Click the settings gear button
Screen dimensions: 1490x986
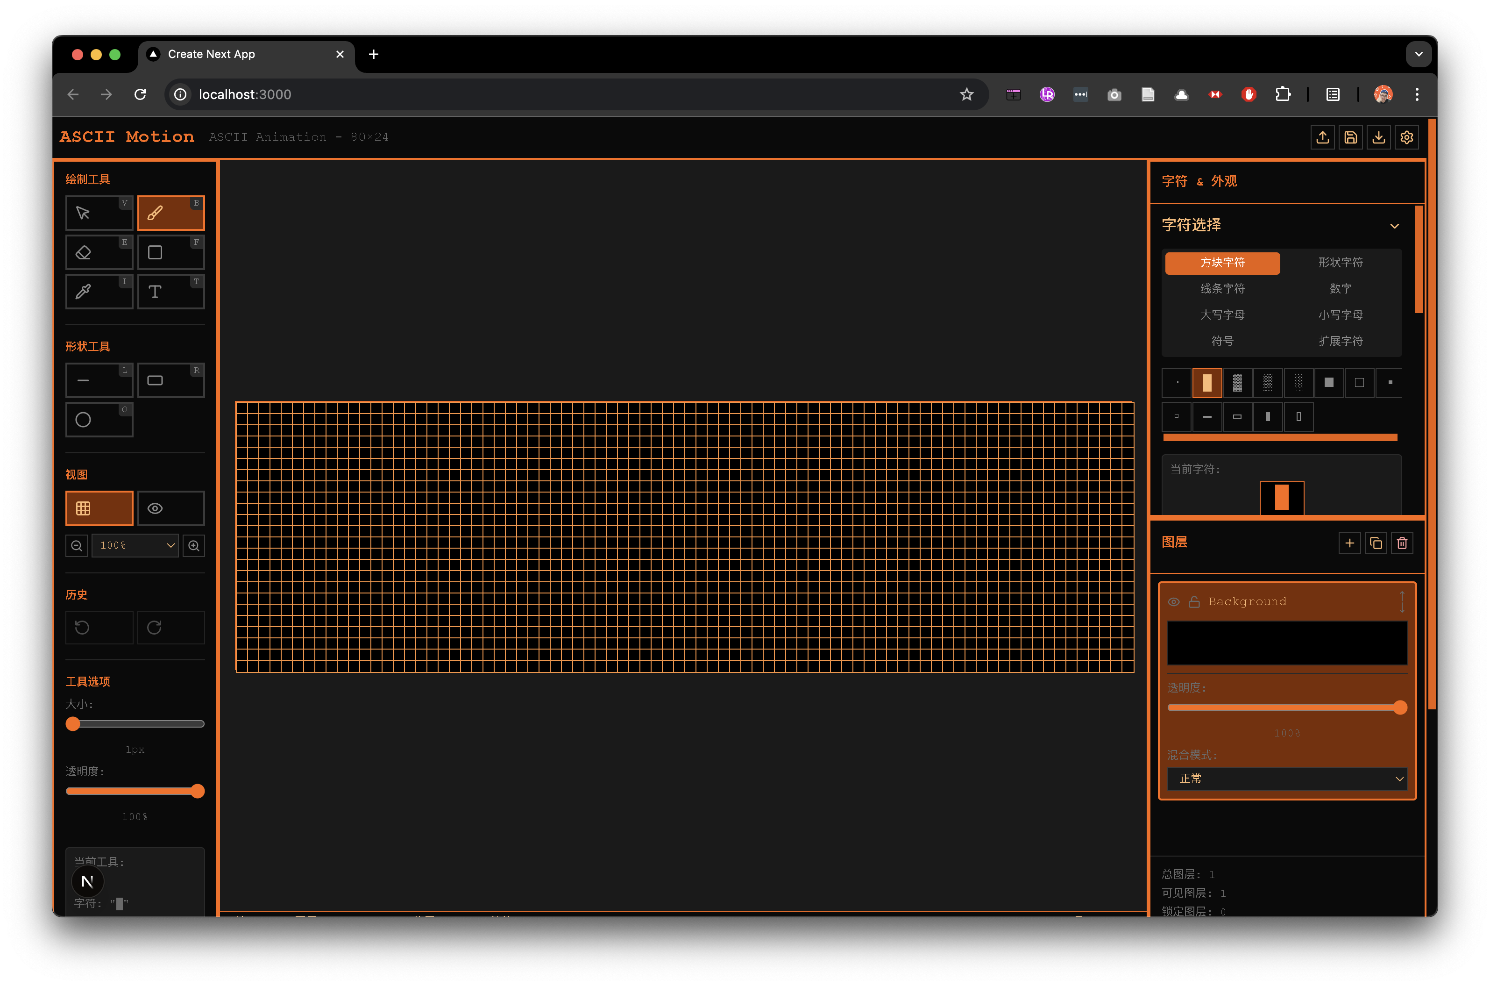click(1406, 138)
